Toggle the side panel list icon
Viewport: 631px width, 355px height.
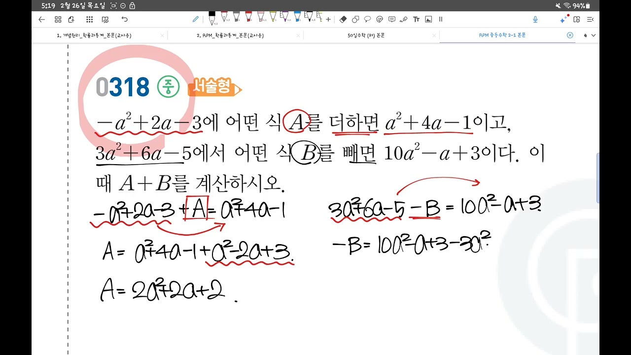tap(591, 19)
